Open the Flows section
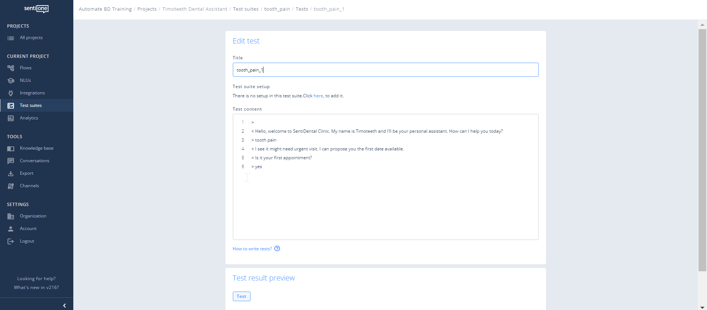Image resolution: width=707 pixels, height=310 pixels. [26, 68]
